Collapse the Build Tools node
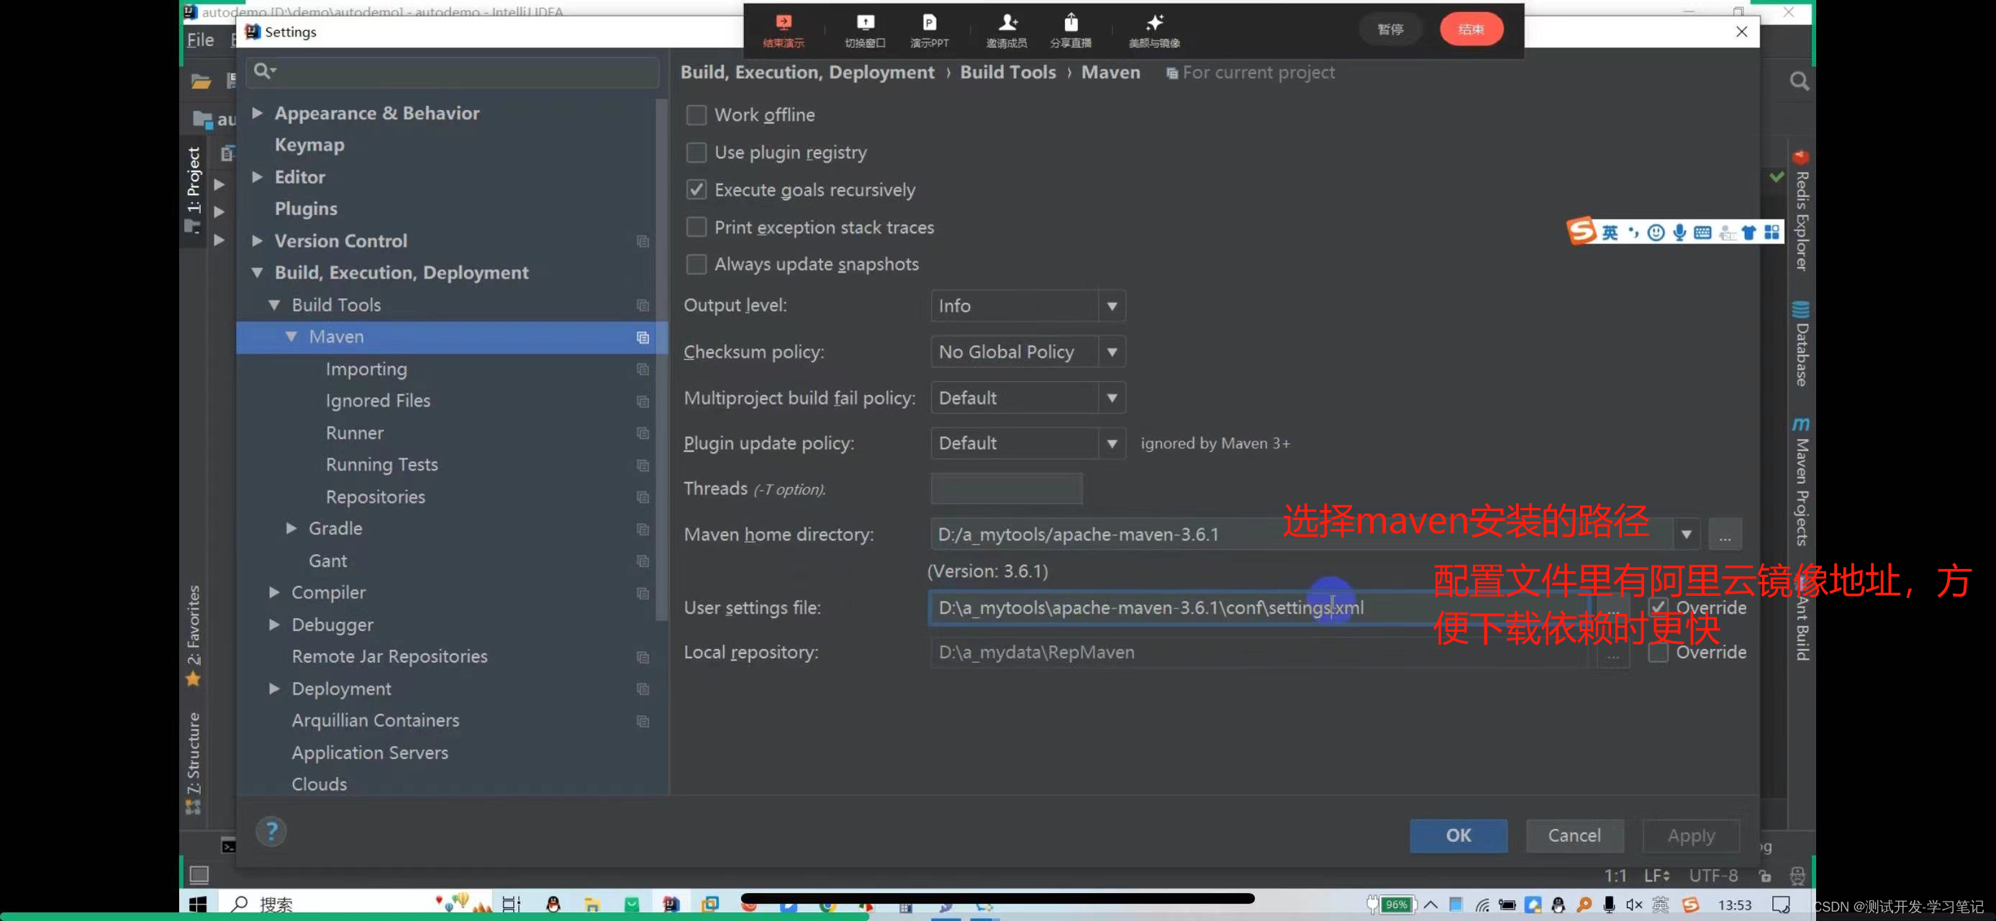Screen dimensions: 1996x921 (273, 305)
